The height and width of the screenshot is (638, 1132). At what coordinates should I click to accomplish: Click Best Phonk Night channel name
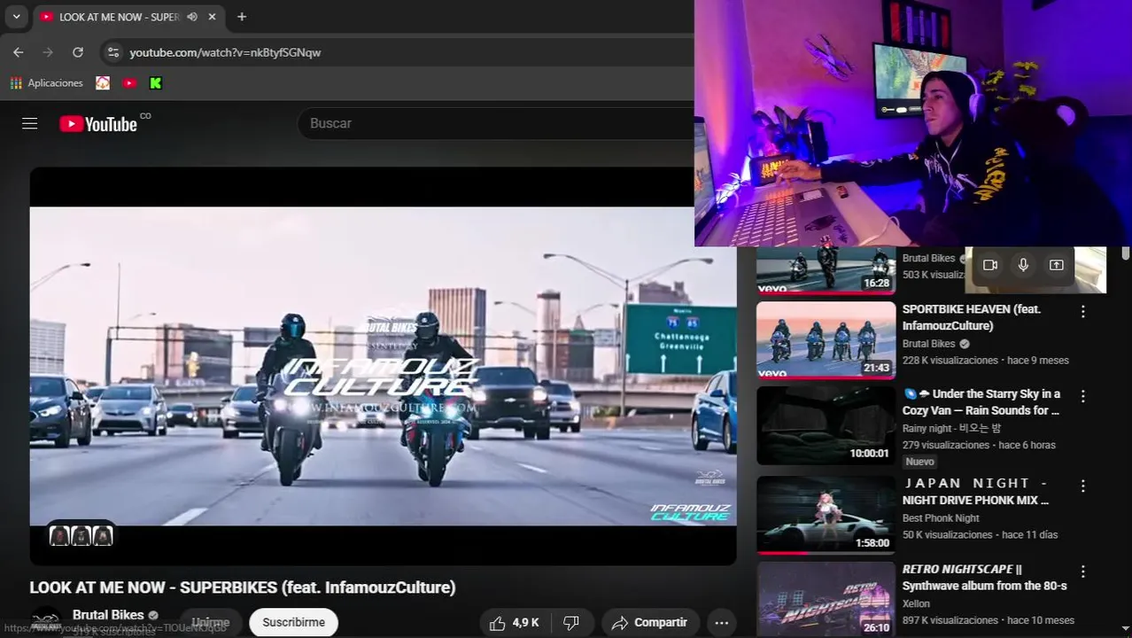[941, 518]
